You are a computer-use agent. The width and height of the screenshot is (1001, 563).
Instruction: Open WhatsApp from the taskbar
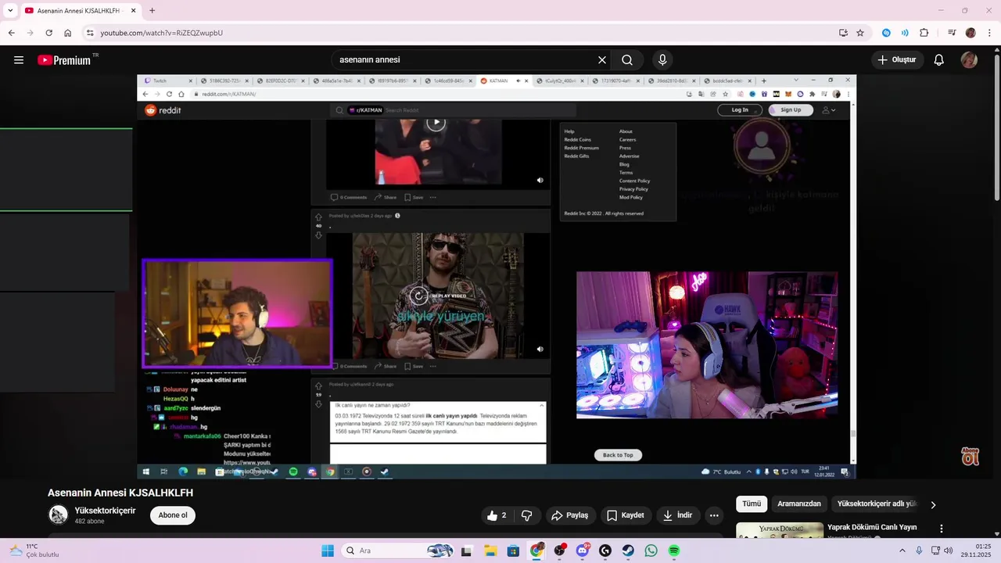[x=651, y=550]
